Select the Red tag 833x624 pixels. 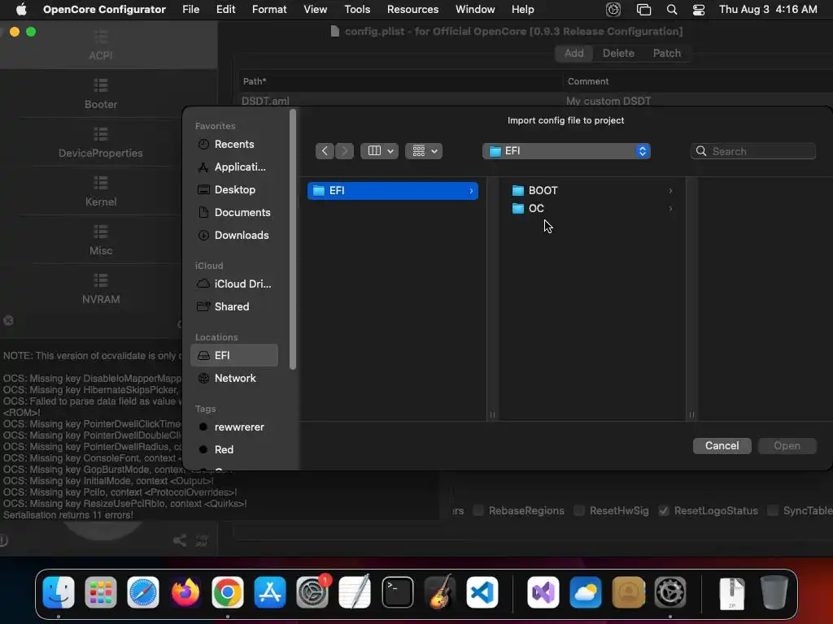[x=233, y=450]
